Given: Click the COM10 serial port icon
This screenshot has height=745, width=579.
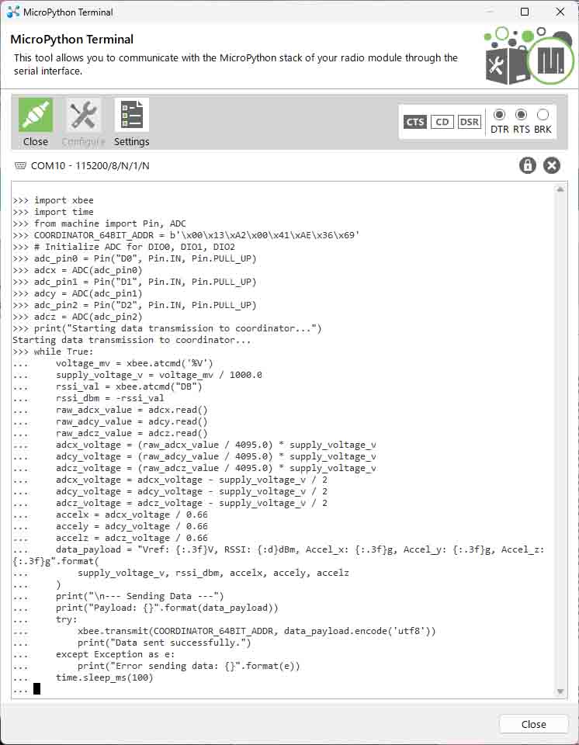Looking at the screenshot, I should click(x=20, y=166).
